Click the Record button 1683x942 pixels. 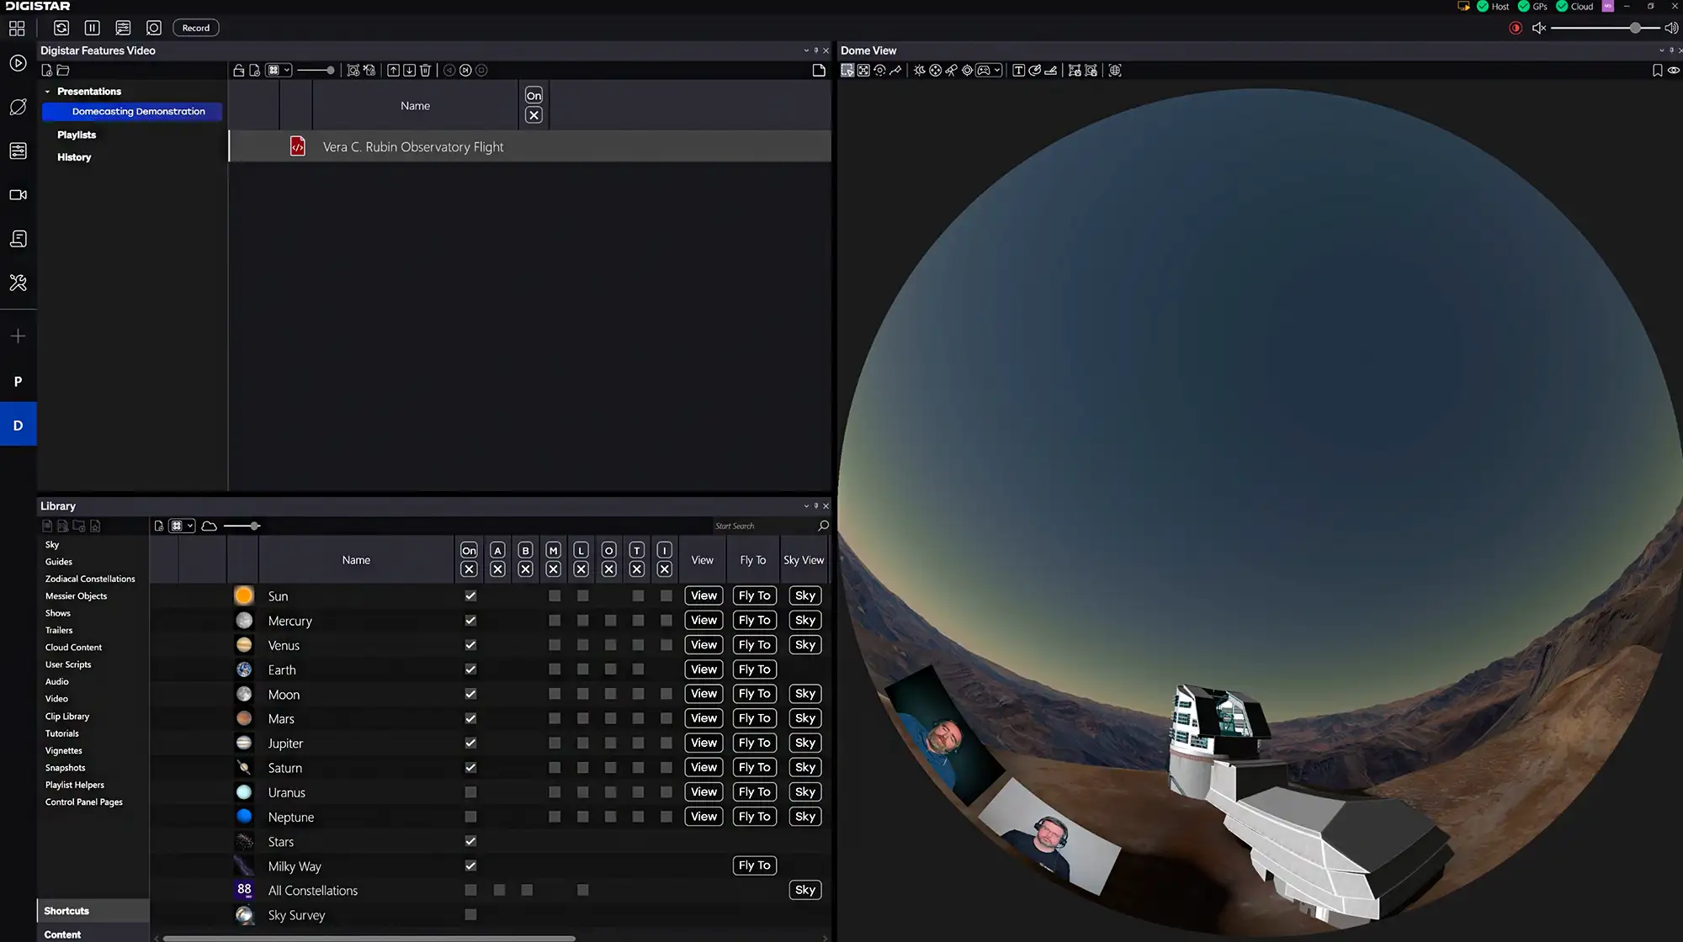coord(196,28)
